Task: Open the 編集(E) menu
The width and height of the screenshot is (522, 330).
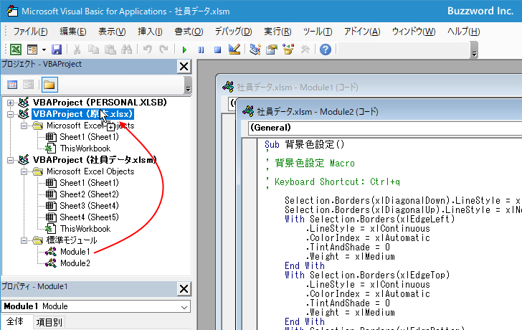Action: pyautogui.click(x=73, y=32)
